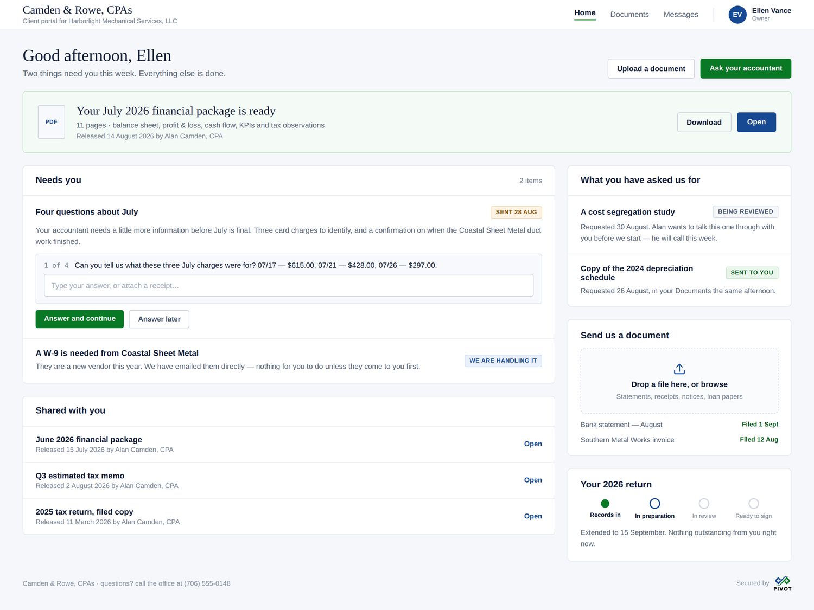Viewport: 814px width, 610px height.
Task: Click the WE ARE HANDLING IT badge
Action: click(503, 361)
